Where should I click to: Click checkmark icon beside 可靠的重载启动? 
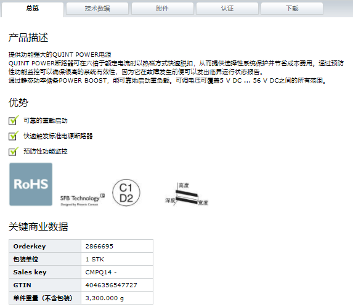pos(14,120)
